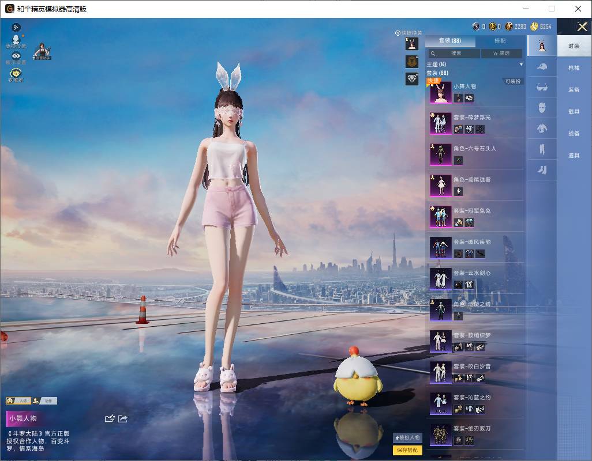Open the 战备 menu item
Viewport: 592px width, 461px height.
[x=574, y=134]
